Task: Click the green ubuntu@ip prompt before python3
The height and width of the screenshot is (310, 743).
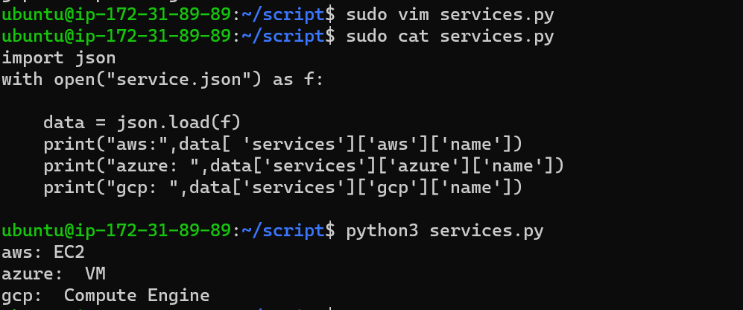Action: click(x=116, y=231)
